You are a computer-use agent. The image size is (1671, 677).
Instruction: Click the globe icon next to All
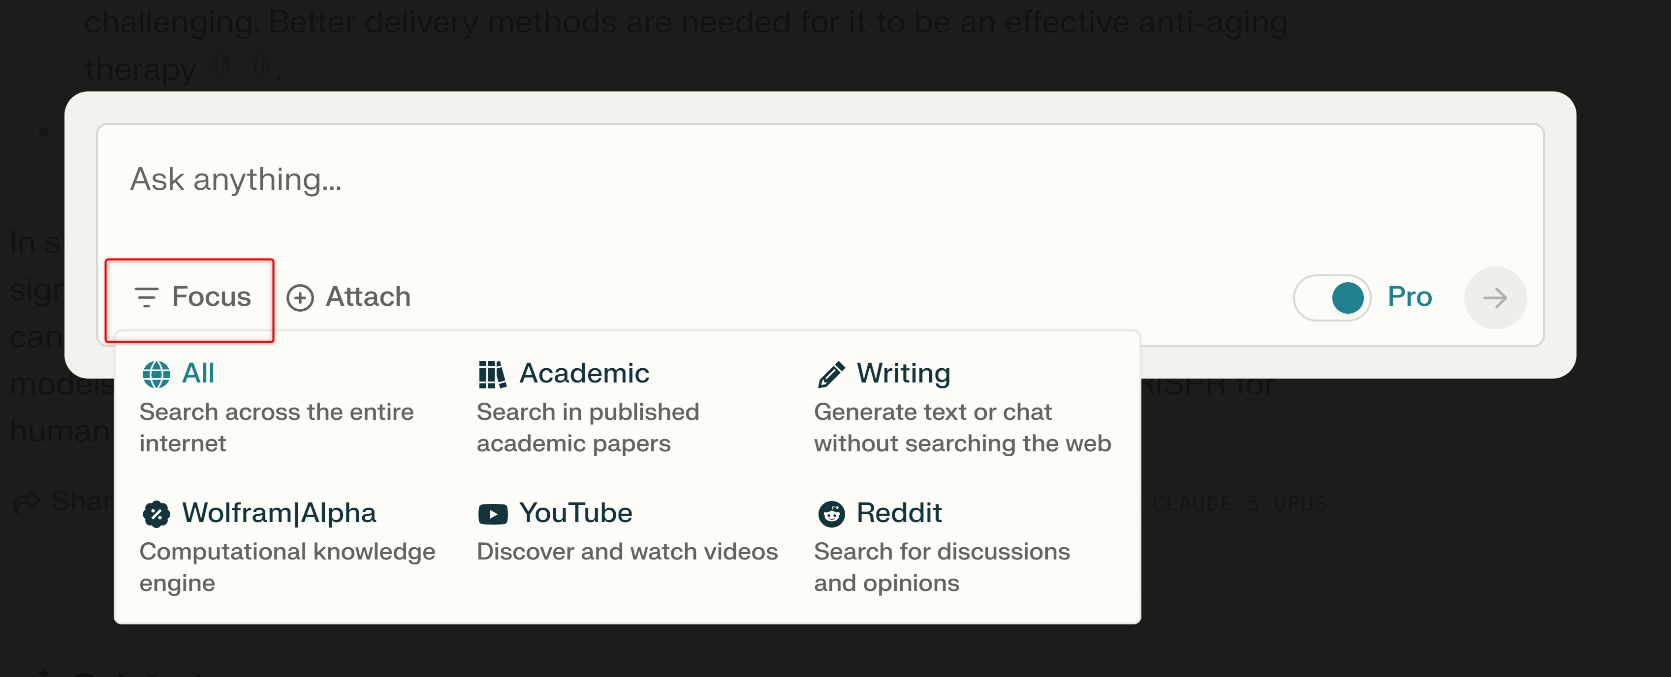[157, 375]
